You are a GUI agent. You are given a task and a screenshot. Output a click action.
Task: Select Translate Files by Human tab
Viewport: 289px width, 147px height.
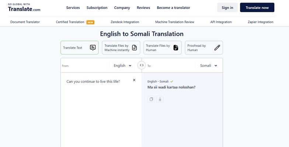click(162, 48)
